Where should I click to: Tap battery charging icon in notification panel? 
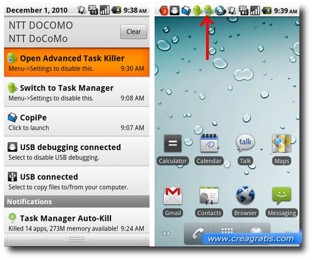(x=116, y=10)
